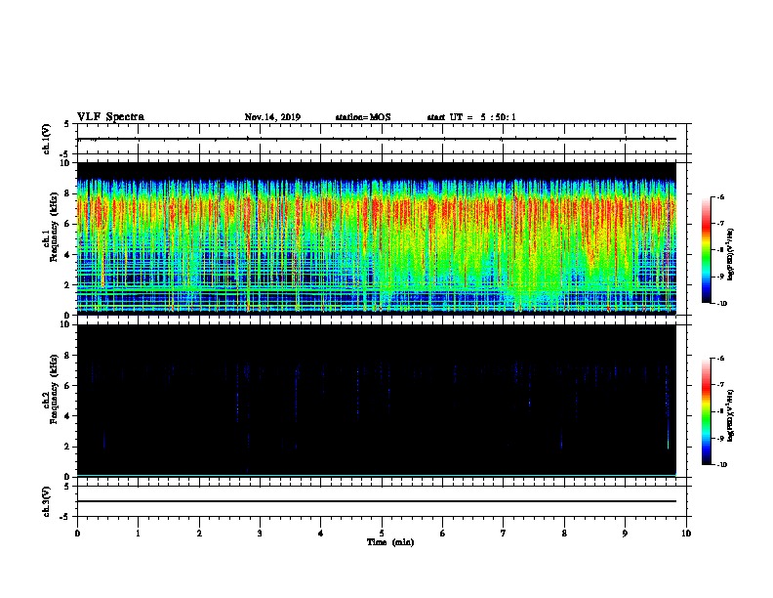Click the "8" kHz tick of the ch.2 spectrogram
The height and width of the screenshot is (598, 773).
[x=68, y=356]
